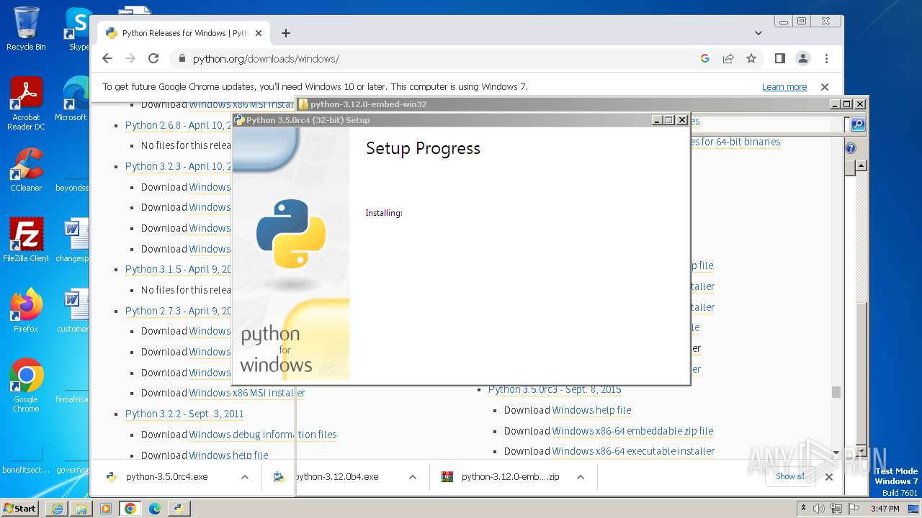Expand options for python-3.12.0b4.exe download
The height and width of the screenshot is (518, 922).
413,477
